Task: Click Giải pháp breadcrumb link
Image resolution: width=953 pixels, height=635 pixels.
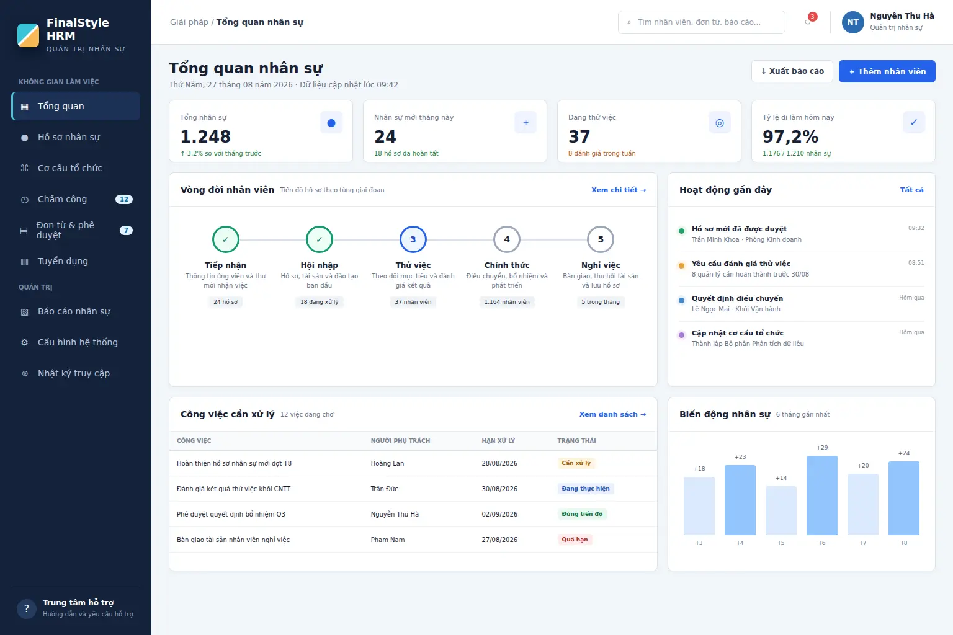Action: point(189,22)
